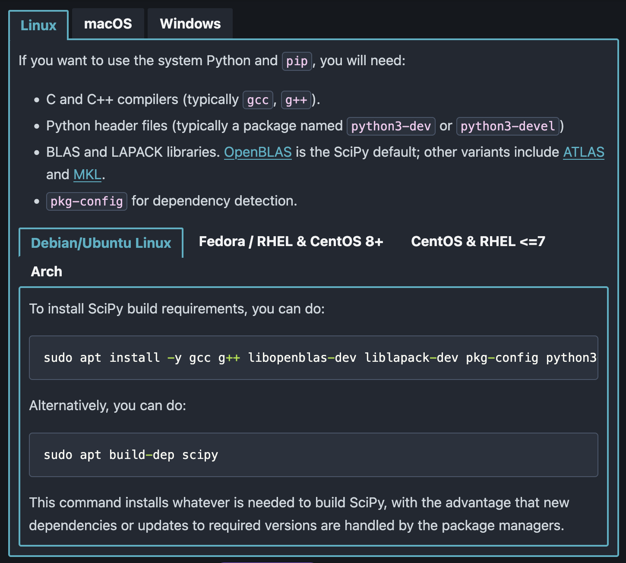Select the python3-devel package name
The height and width of the screenshot is (563, 626).
tap(508, 126)
